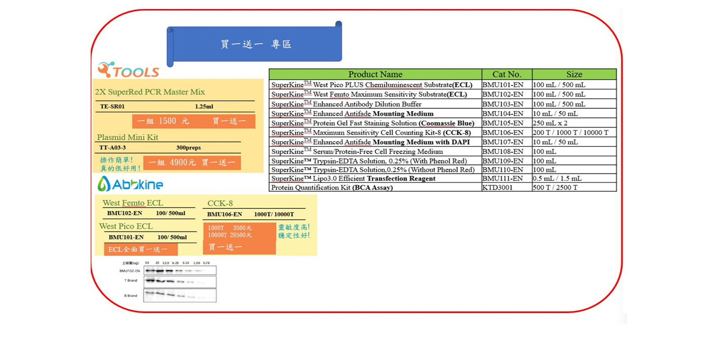Click the B Brand western blot strip
The height and width of the screenshot is (339, 723).
click(x=180, y=295)
